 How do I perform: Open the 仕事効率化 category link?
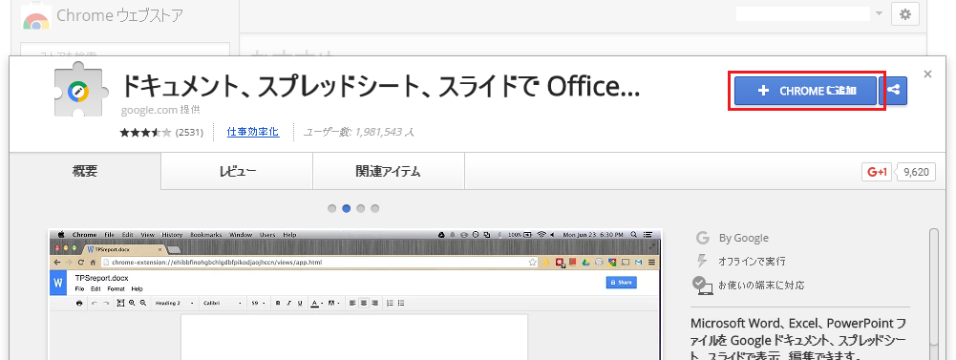pos(253,132)
